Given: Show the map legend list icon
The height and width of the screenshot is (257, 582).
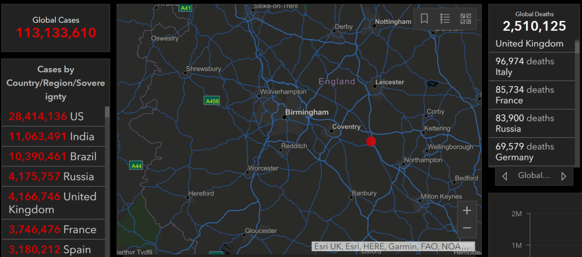Looking at the screenshot, I should point(445,19).
